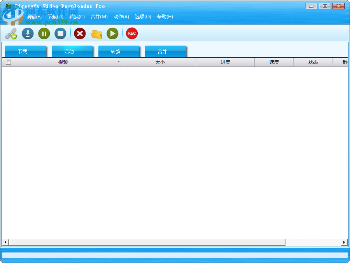Click the horizontal scrollbar at the bottom
The image size is (350, 263).
tap(144, 242)
